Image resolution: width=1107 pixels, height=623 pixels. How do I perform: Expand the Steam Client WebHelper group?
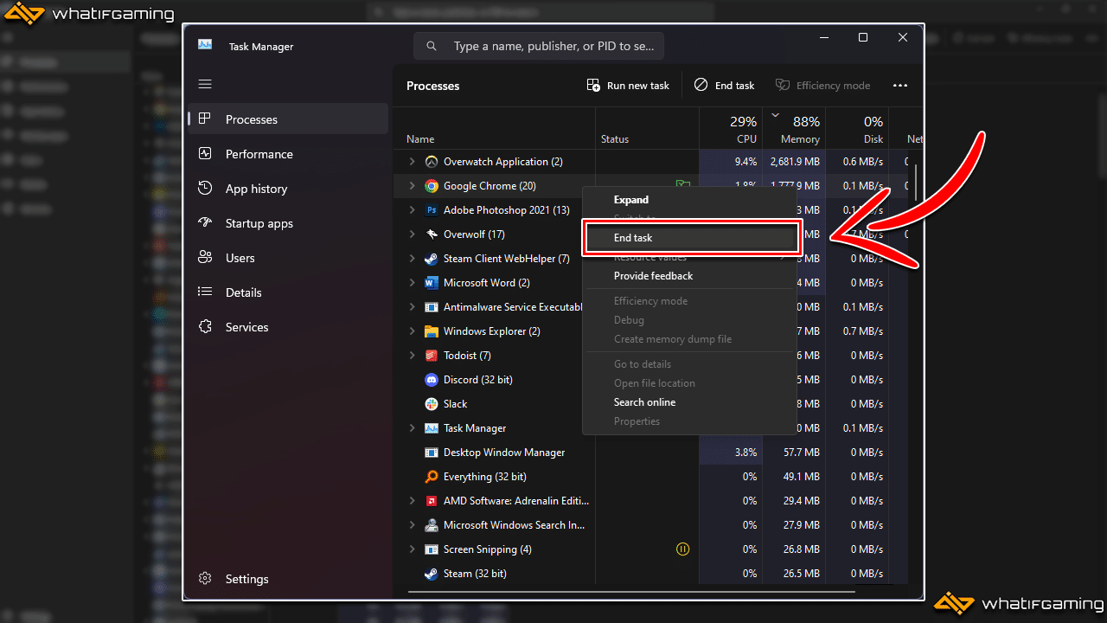tap(412, 259)
